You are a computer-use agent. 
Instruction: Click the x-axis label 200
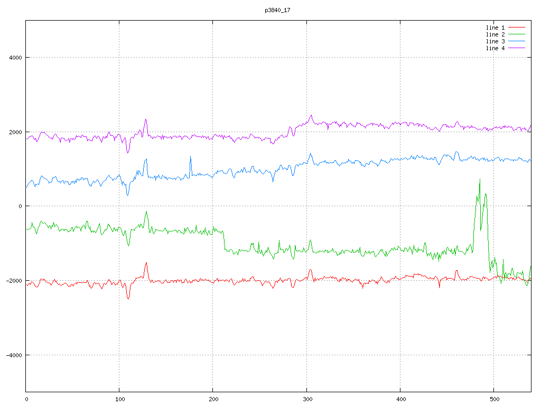coord(213,400)
